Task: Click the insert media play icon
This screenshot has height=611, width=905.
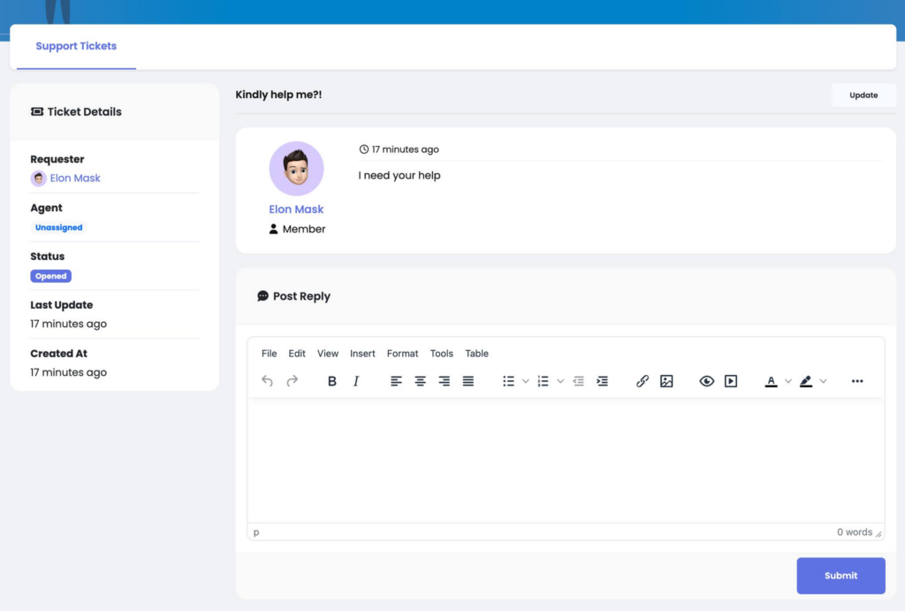Action: pos(731,381)
